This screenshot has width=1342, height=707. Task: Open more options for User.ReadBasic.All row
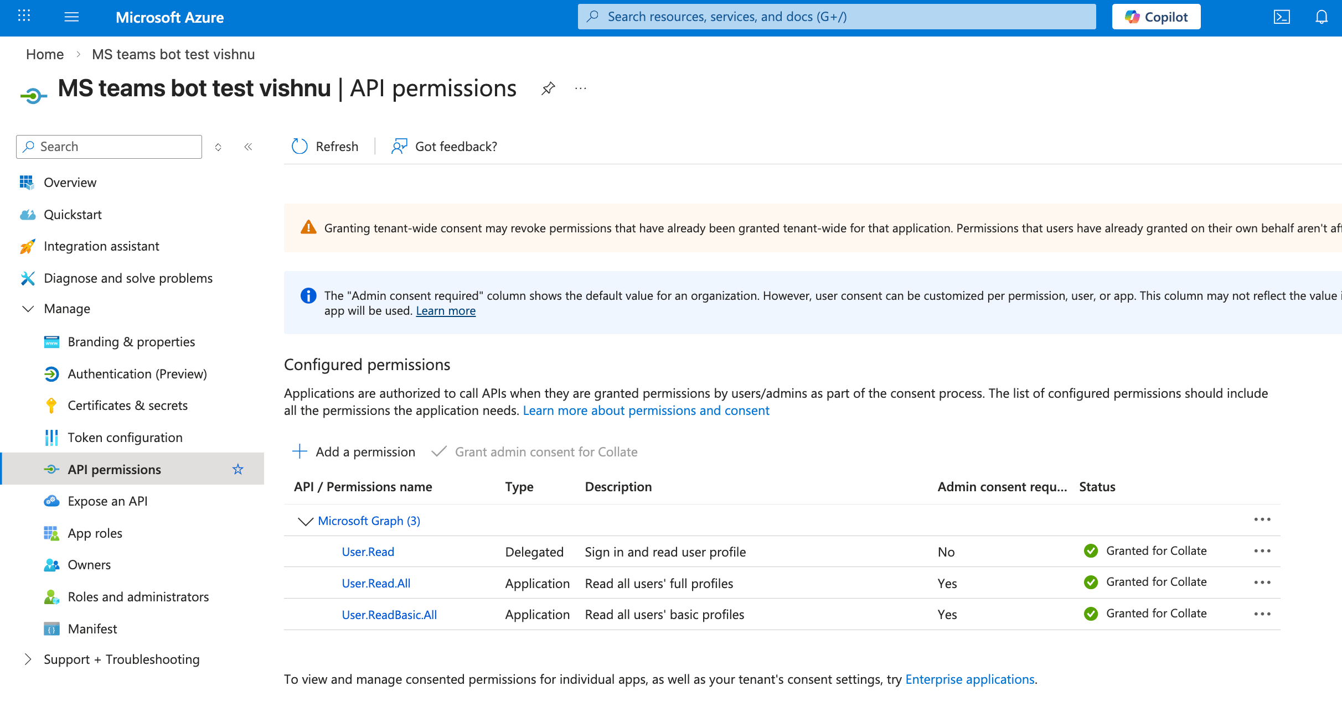(x=1262, y=614)
